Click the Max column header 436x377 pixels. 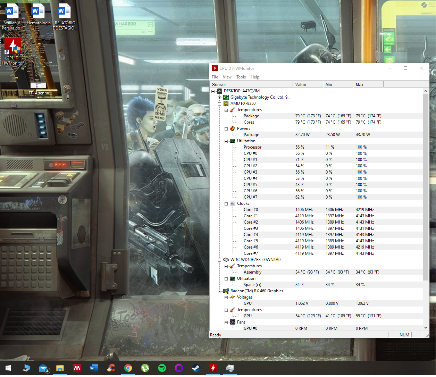point(368,84)
